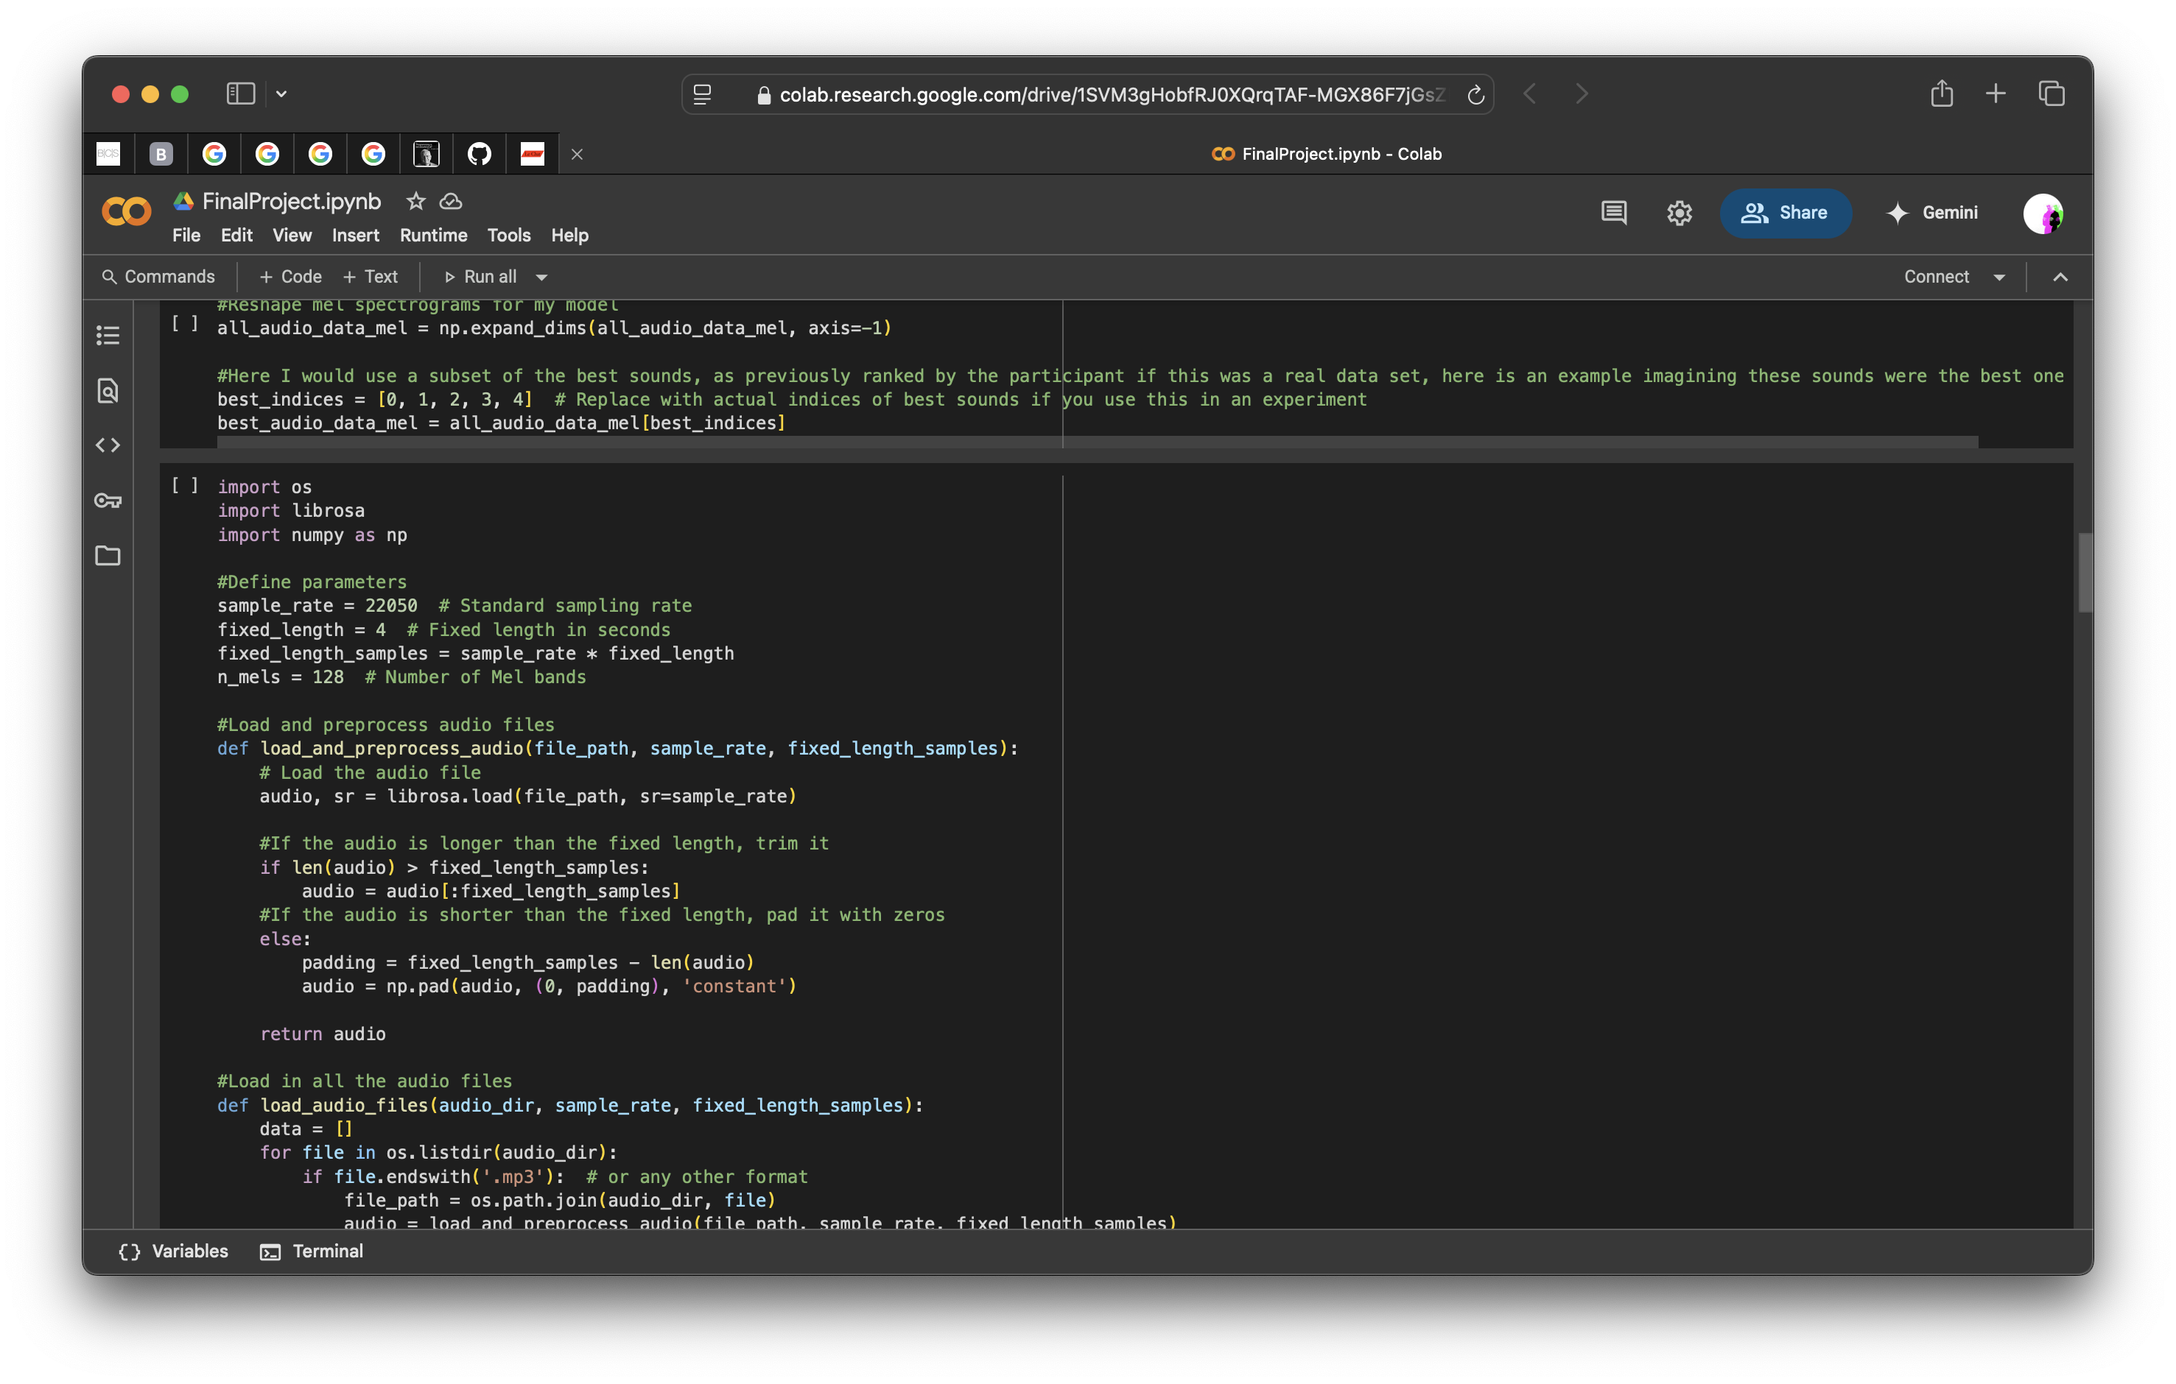Run the cell starting with import os
Screen dimensions: 2176x1384
185,486
